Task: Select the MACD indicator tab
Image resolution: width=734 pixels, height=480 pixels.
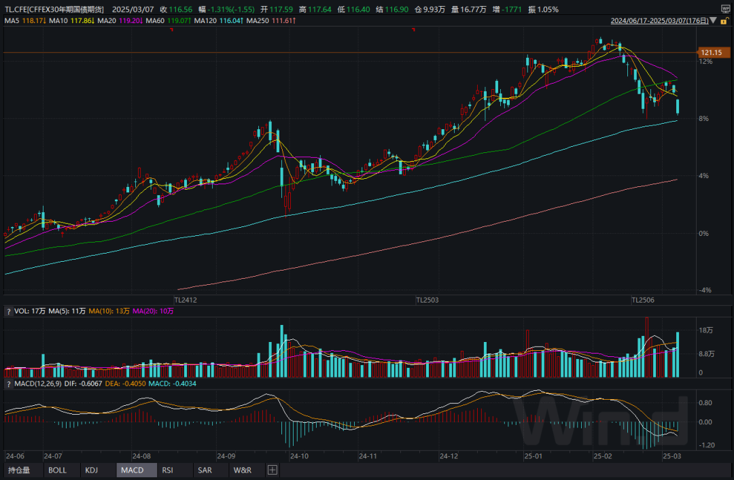Action: (133, 470)
